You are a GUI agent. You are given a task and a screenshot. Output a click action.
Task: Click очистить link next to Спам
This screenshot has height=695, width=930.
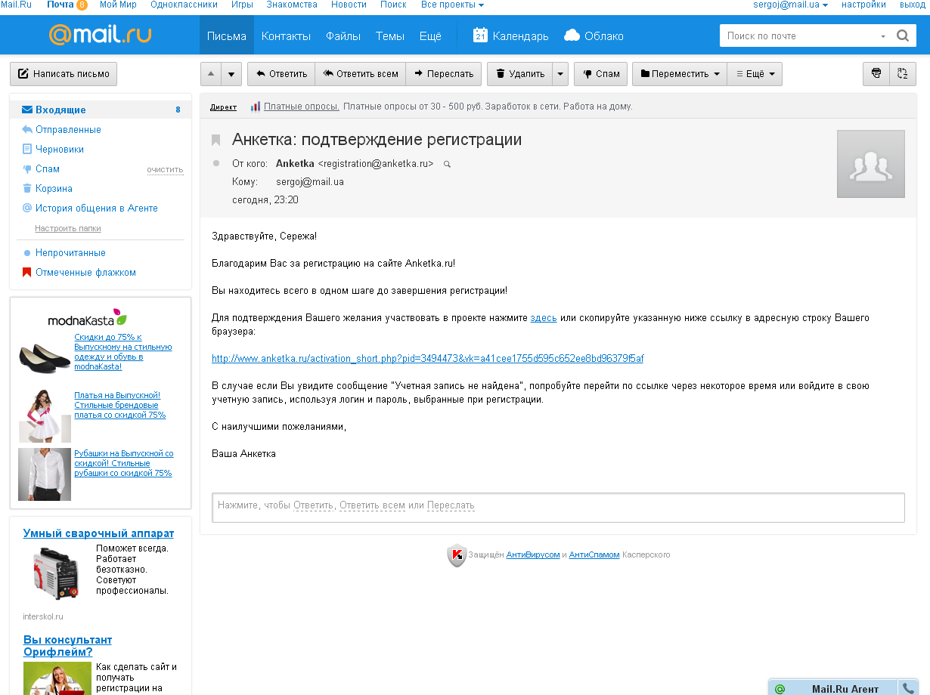pyautogui.click(x=165, y=170)
